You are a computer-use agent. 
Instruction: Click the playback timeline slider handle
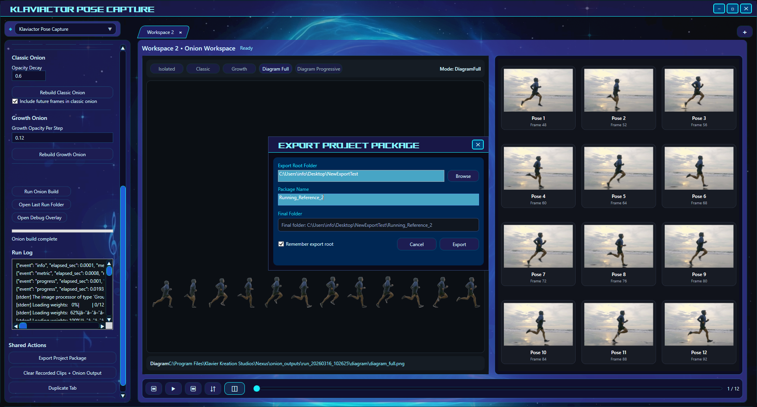tap(257, 388)
